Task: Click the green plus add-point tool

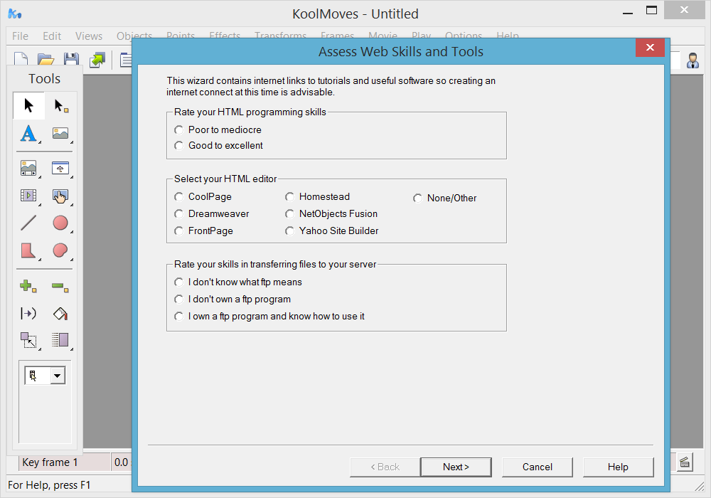Action: 28,286
